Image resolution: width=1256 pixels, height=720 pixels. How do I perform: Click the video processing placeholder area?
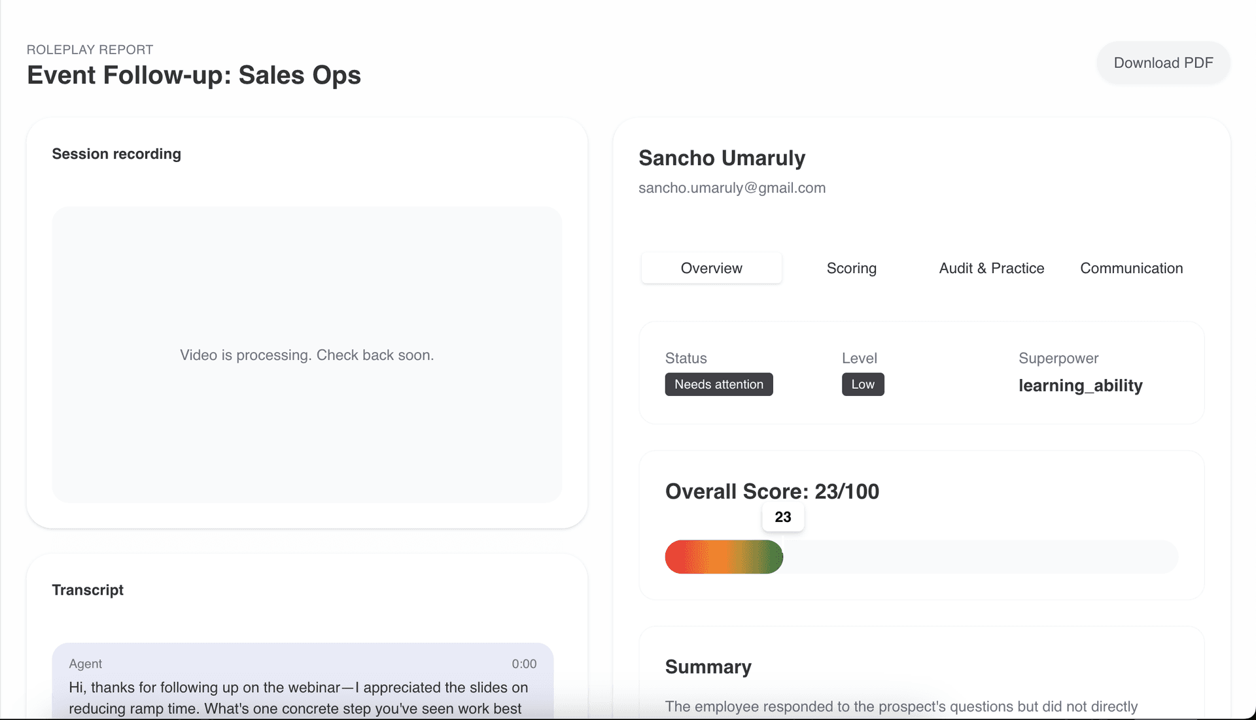pos(307,355)
